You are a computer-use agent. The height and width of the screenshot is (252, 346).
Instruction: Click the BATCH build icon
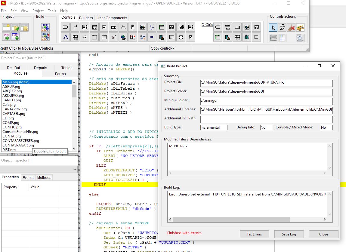[x=45, y=27]
